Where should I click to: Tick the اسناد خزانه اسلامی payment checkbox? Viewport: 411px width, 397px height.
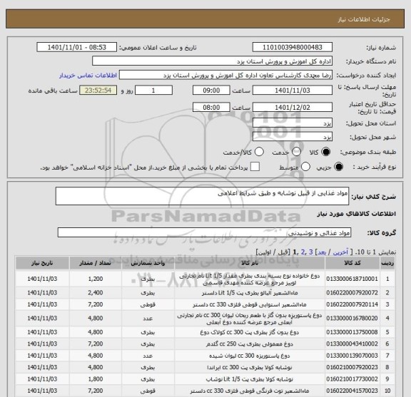[255, 167]
